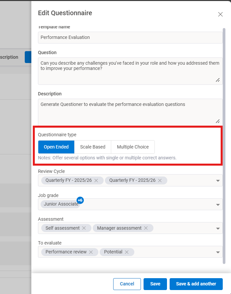Select the Open Ended questionnaire type
231x294 pixels.
[x=56, y=147]
